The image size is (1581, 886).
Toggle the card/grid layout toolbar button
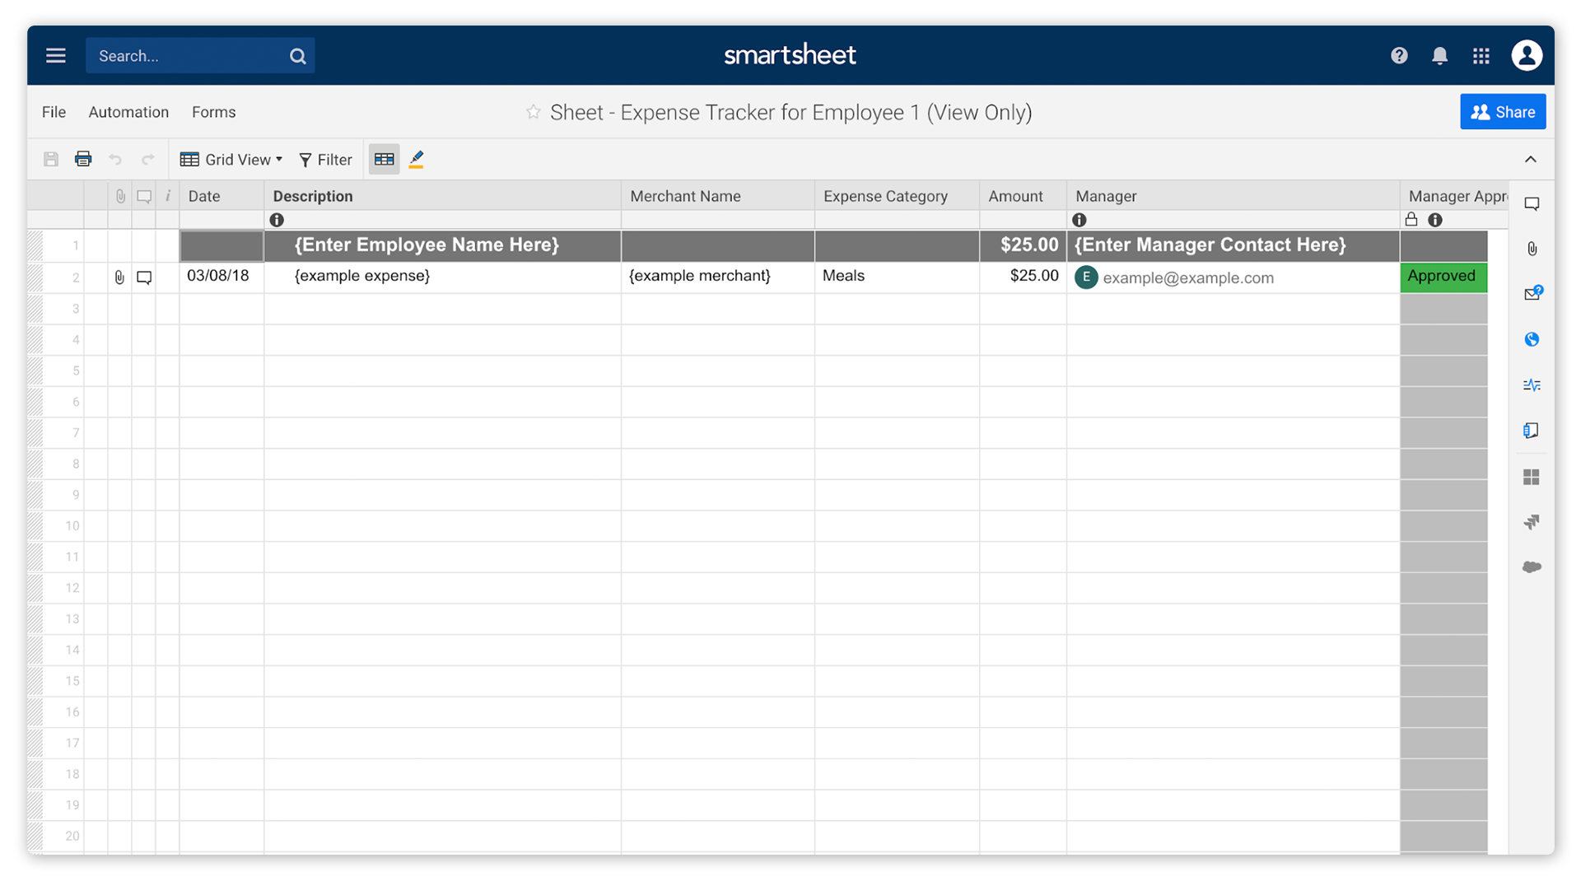point(384,159)
